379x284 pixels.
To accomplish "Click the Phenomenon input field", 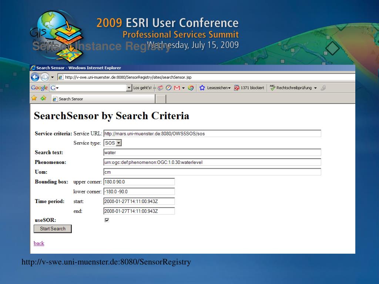I will (x=212, y=162).
